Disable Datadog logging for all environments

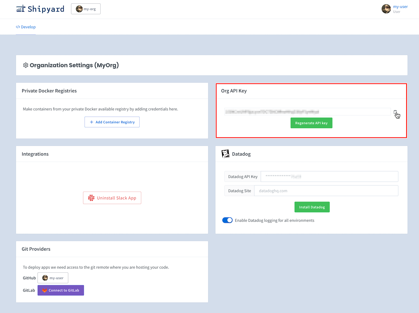tap(227, 220)
